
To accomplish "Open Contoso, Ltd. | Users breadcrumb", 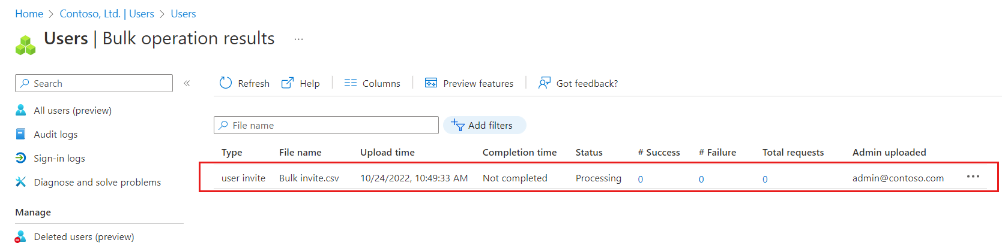I will [107, 14].
